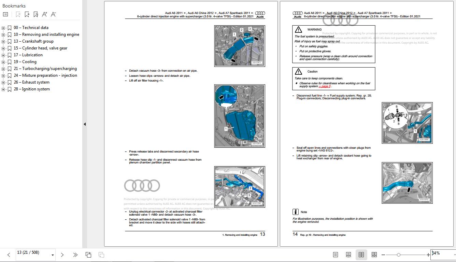Open the bookmark options menu icon
This screenshot has height=262, width=456.
pos(5,14)
